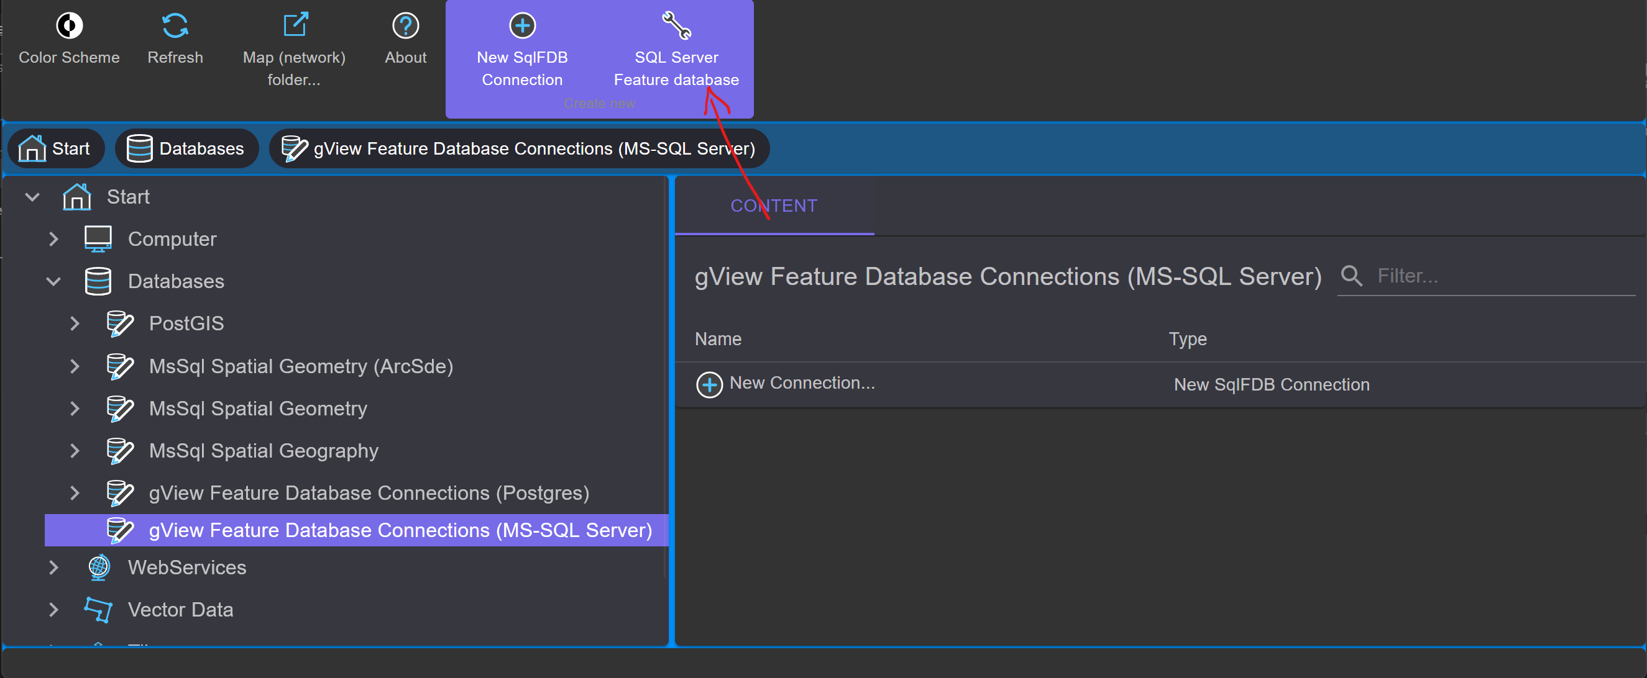
Task: Collapse the Start root node chevron
Action: [32, 197]
